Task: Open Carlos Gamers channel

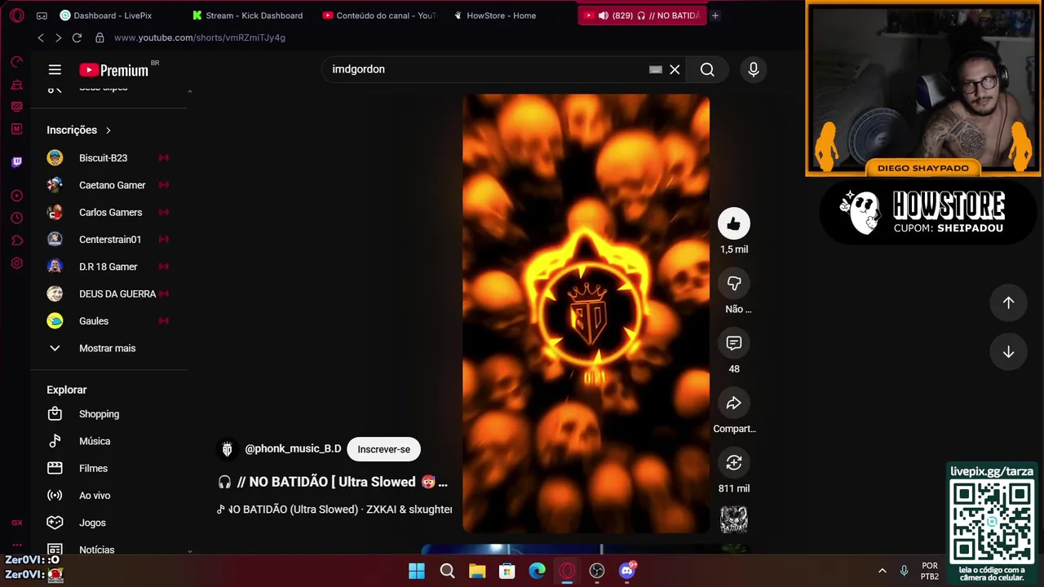Action: pos(109,212)
